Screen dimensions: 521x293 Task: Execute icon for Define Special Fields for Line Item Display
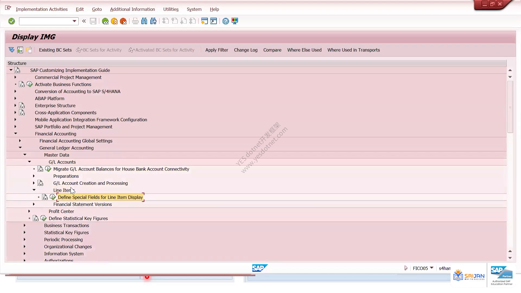pyautogui.click(x=53, y=197)
